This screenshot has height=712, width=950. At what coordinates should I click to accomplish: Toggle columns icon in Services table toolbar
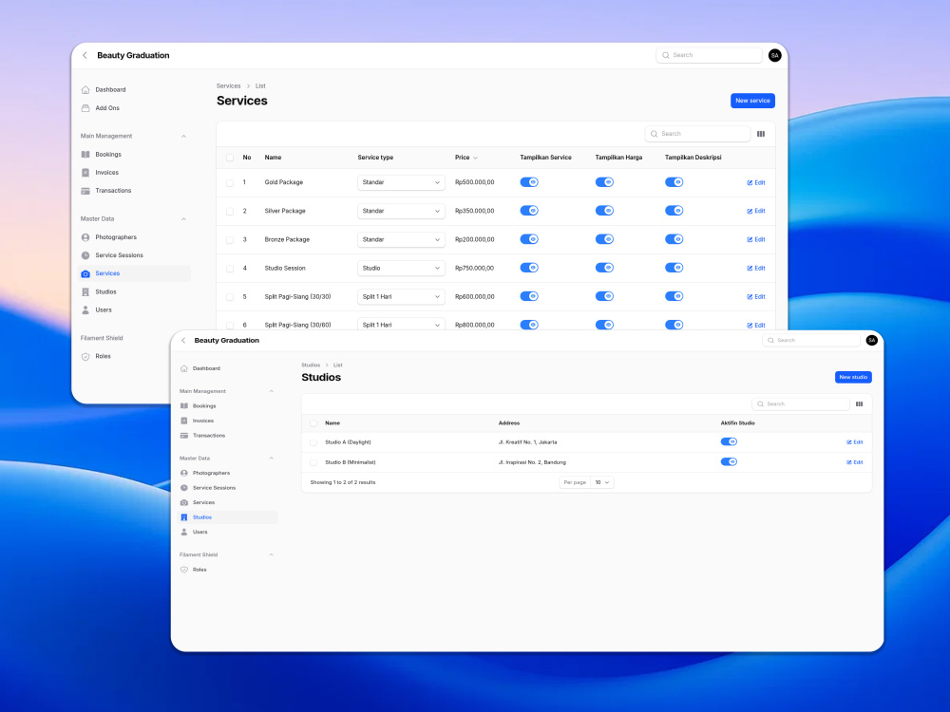[761, 134]
